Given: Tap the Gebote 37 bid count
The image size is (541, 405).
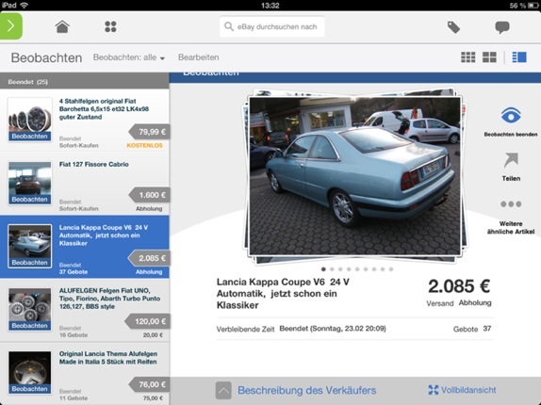Looking at the screenshot, I should coord(472,329).
